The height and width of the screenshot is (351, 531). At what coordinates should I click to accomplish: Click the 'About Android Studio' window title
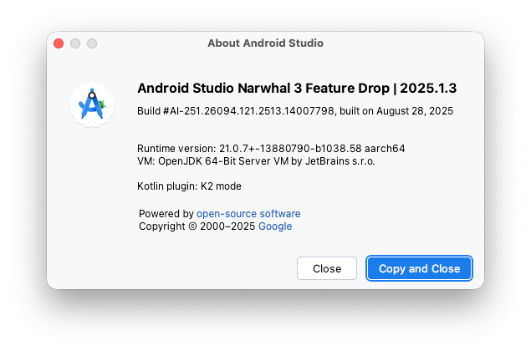pyautogui.click(x=266, y=43)
